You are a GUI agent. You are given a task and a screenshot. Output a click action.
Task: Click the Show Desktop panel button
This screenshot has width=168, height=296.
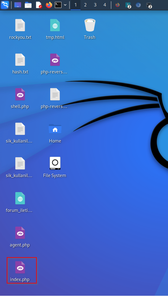[x=18, y=5]
